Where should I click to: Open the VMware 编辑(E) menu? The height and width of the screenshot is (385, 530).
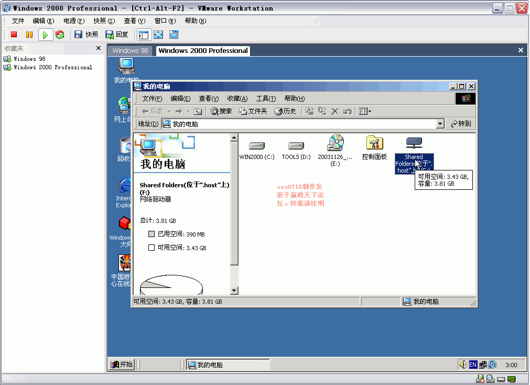[44, 21]
